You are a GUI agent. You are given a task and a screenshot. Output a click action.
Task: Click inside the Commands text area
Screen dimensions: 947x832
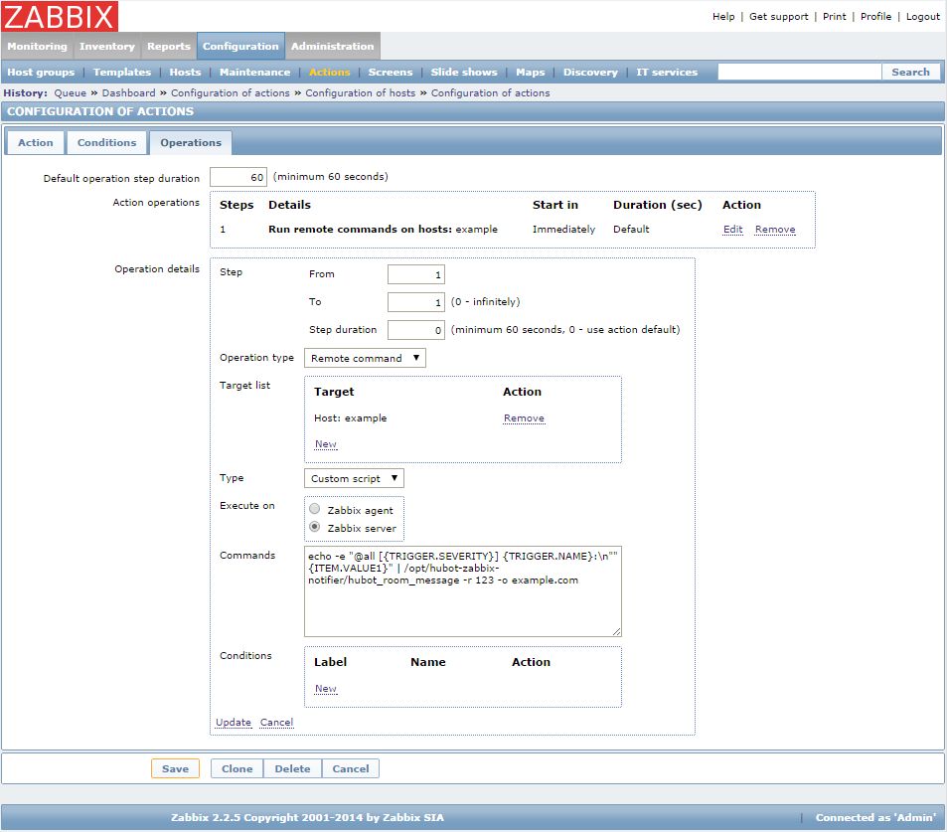click(x=463, y=591)
